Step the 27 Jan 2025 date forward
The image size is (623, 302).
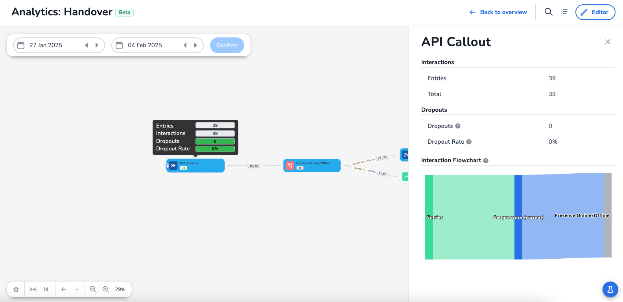[97, 45]
